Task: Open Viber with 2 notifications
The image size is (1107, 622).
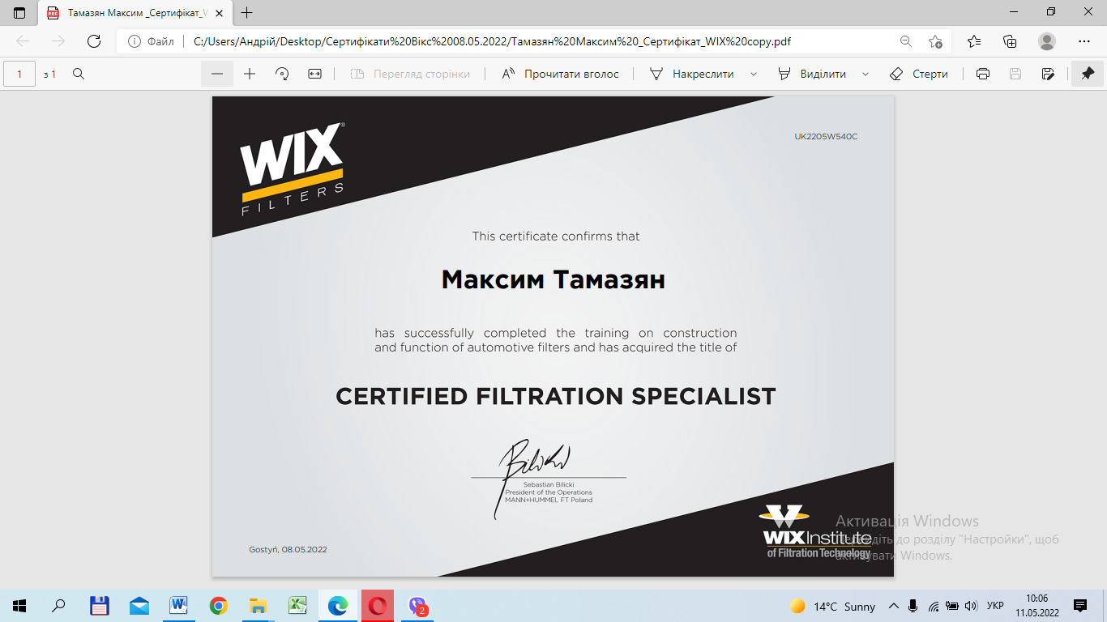Action: click(418, 606)
